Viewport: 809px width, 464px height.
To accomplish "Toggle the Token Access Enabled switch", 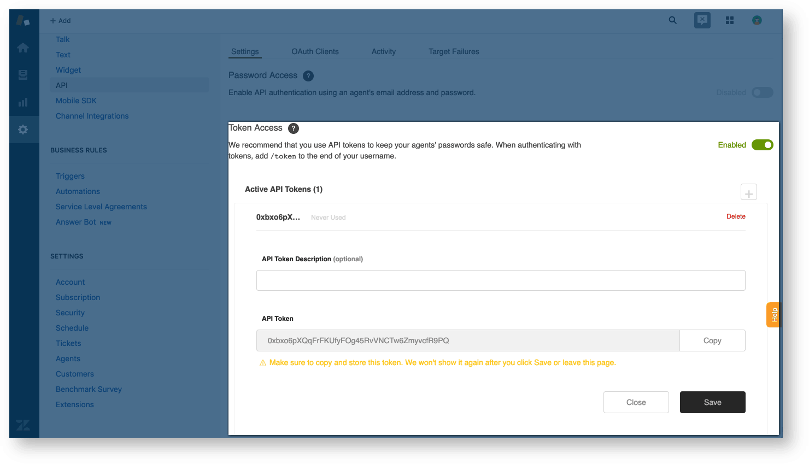I will [762, 145].
